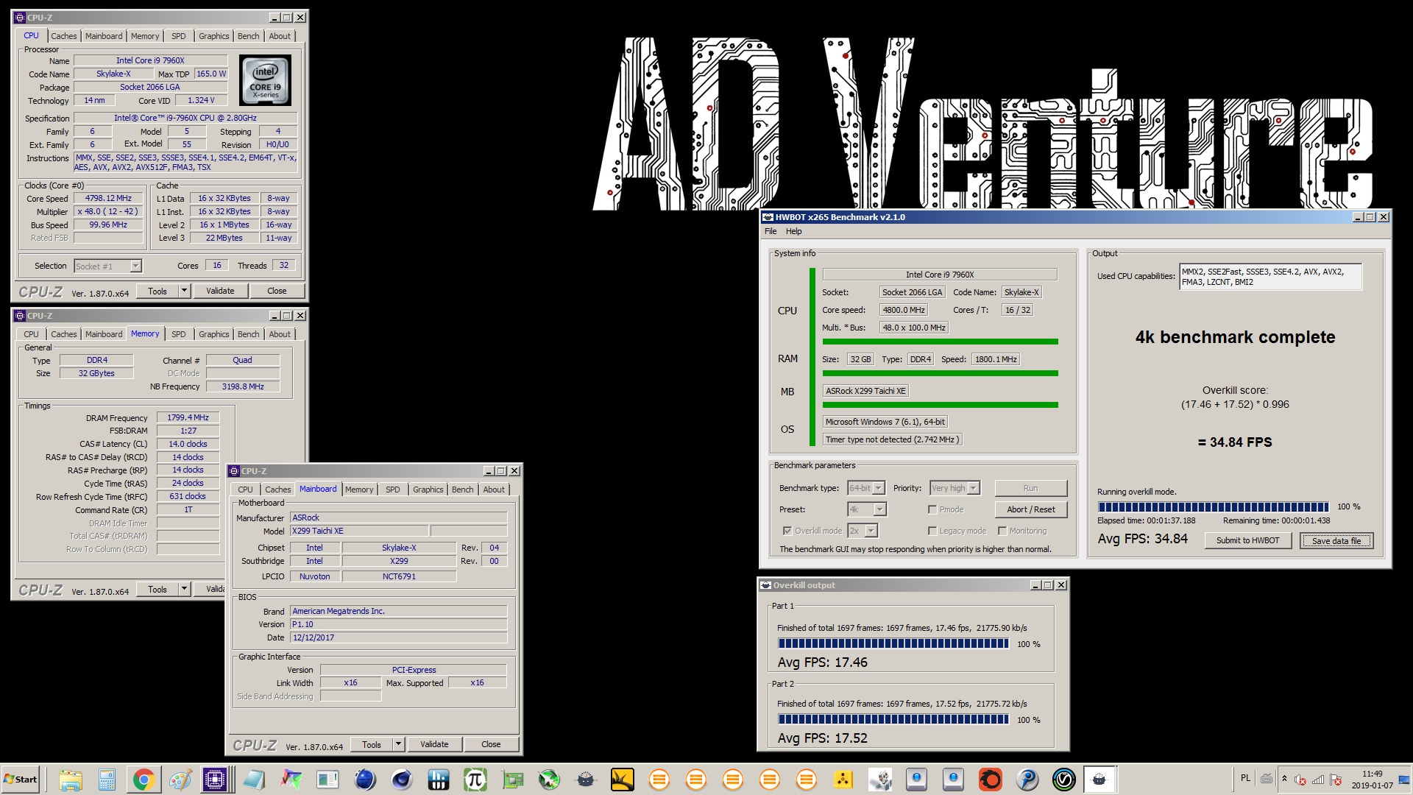Expand Tools arrow in the Memory tab window
The height and width of the screenshot is (795, 1413).
point(185,590)
